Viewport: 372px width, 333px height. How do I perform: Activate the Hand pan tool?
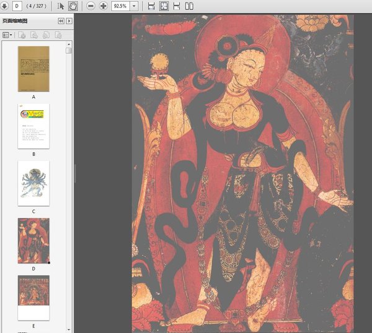click(73, 6)
